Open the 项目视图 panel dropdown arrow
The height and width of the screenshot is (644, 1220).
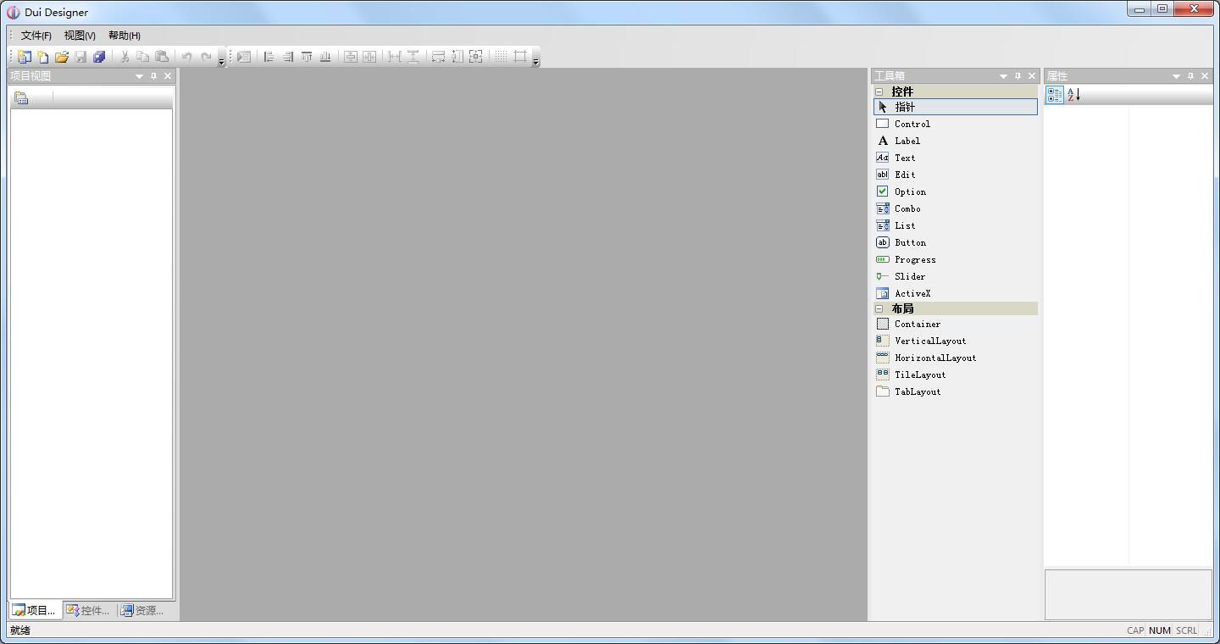click(x=139, y=76)
